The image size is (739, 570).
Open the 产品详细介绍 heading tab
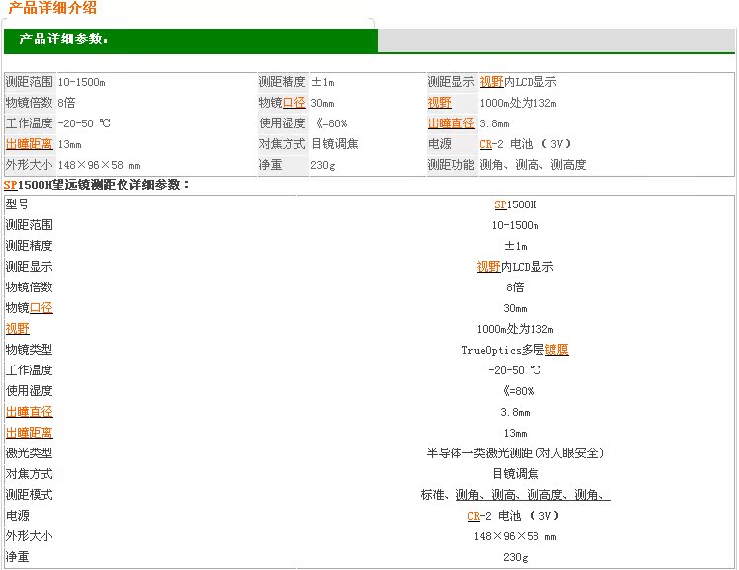coord(52,9)
